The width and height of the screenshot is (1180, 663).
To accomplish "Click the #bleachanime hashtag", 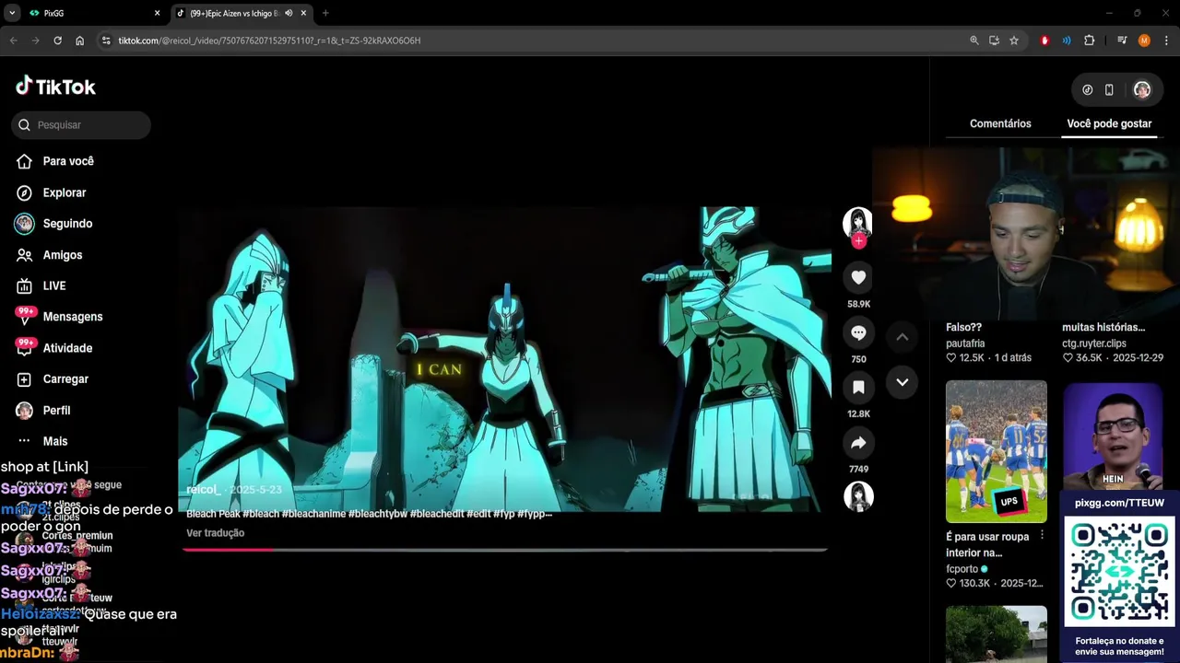I will 313,514.
